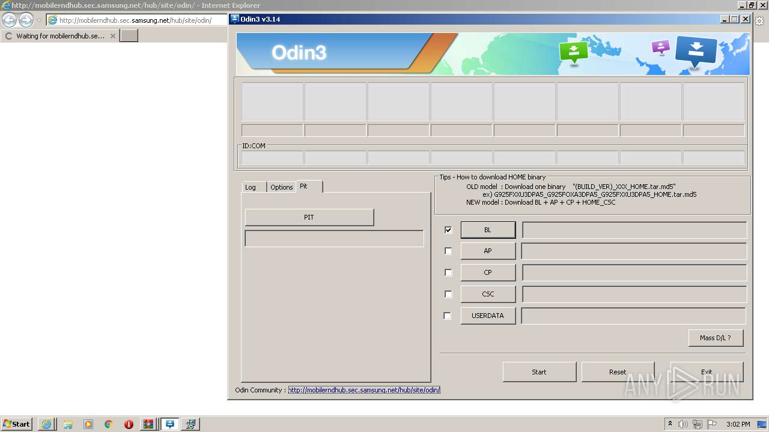Viewport: 769px width, 432px height.
Task: Switch to the Options tab in Odin3
Action: [281, 187]
